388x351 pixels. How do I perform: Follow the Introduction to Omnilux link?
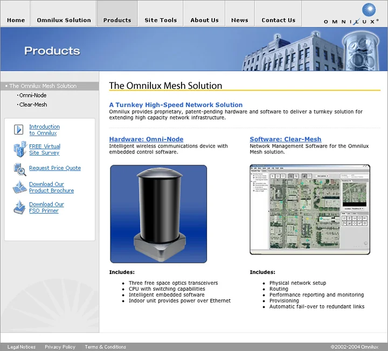pyautogui.click(x=44, y=130)
